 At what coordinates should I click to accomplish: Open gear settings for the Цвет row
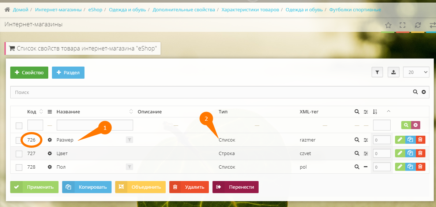pos(50,154)
